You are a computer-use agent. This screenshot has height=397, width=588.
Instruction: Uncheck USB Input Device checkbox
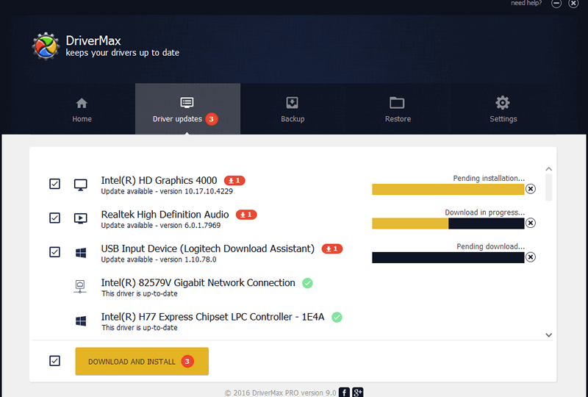(x=54, y=251)
